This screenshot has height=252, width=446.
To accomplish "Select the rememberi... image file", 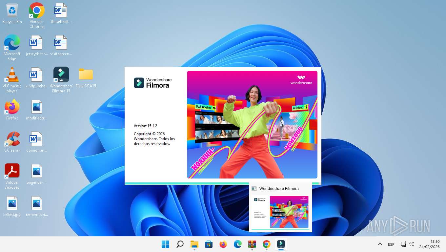I will click(x=36, y=206).
